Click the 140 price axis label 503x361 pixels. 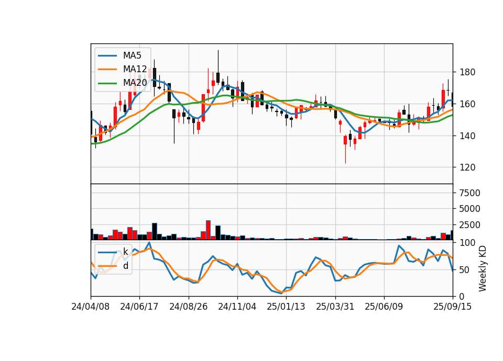point(467,136)
